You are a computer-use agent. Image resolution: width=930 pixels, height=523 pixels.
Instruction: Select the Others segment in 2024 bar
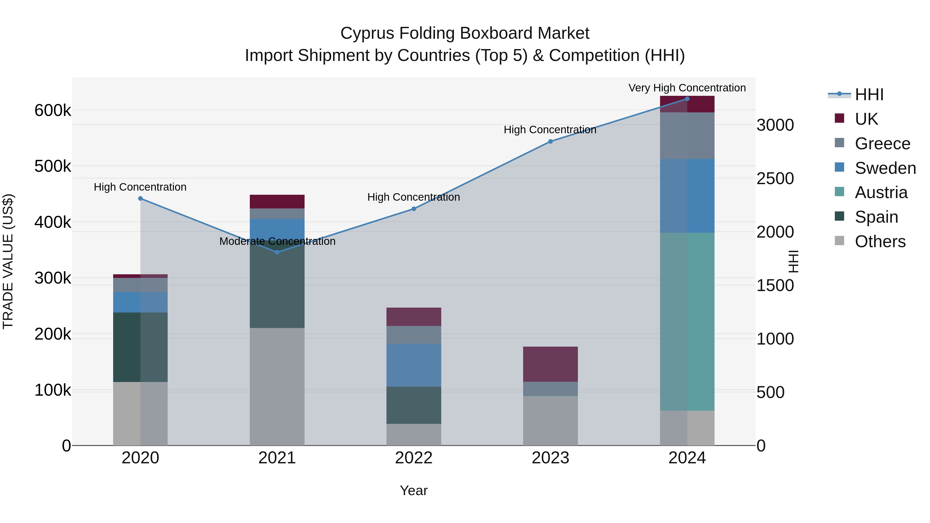pyautogui.click(x=687, y=428)
